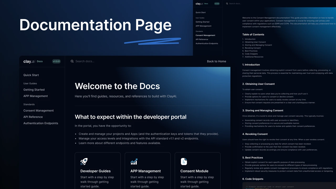Click the v1.0.0 badge in back Consent window
Viewport: 336px width, 189px height.
point(217,4)
